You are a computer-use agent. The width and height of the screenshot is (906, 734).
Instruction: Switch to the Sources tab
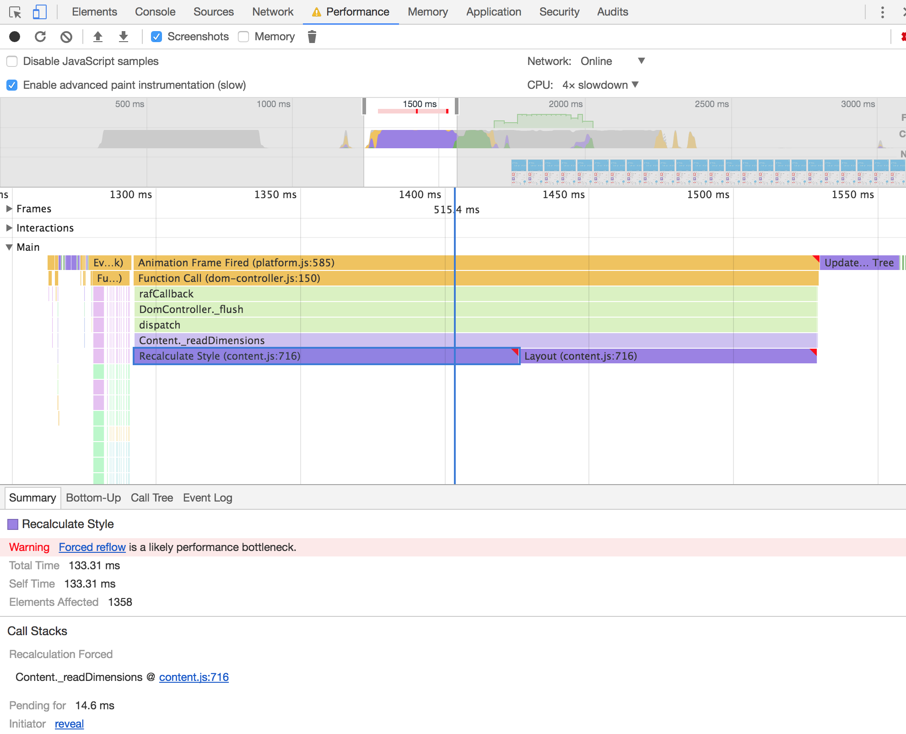213,12
